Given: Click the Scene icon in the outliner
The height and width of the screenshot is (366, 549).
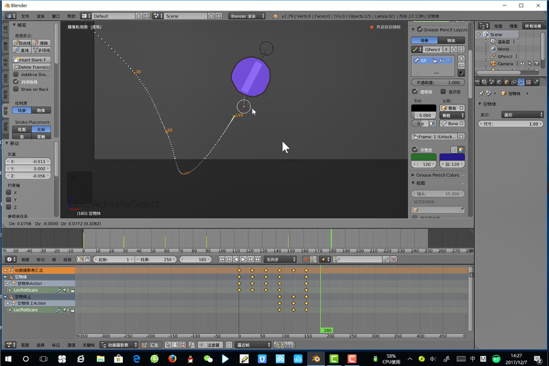Looking at the screenshot, I should pyautogui.click(x=485, y=34).
